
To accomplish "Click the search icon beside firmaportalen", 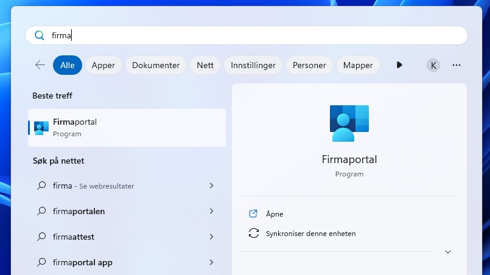I will (41, 211).
